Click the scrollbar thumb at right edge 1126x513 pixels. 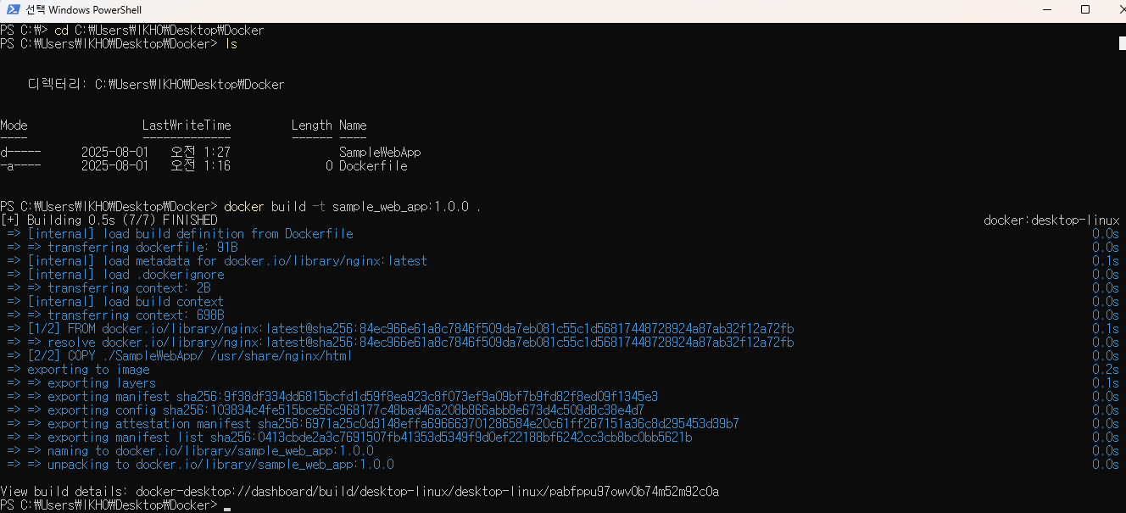[x=1123, y=43]
